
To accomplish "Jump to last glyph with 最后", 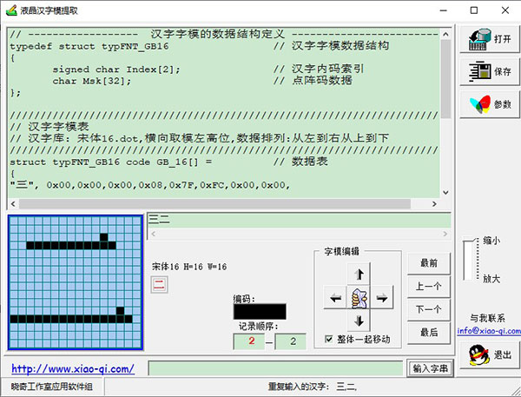I will 429,333.
